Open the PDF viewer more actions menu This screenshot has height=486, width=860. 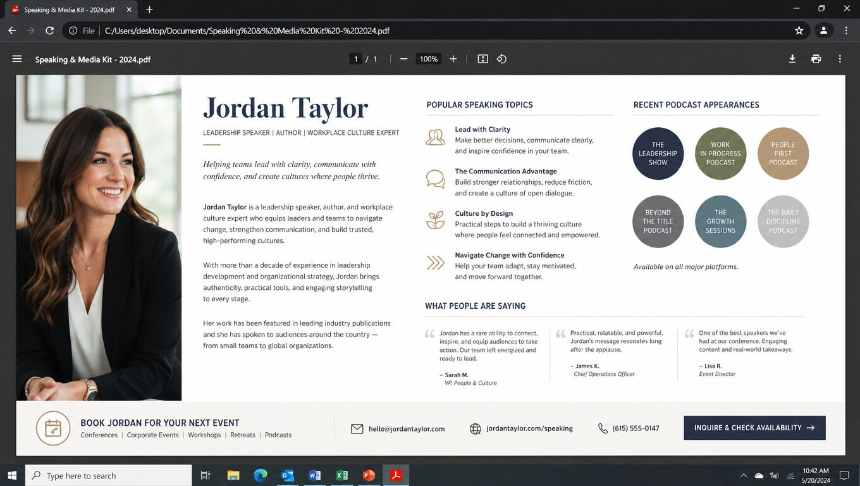[x=840, y=59]
